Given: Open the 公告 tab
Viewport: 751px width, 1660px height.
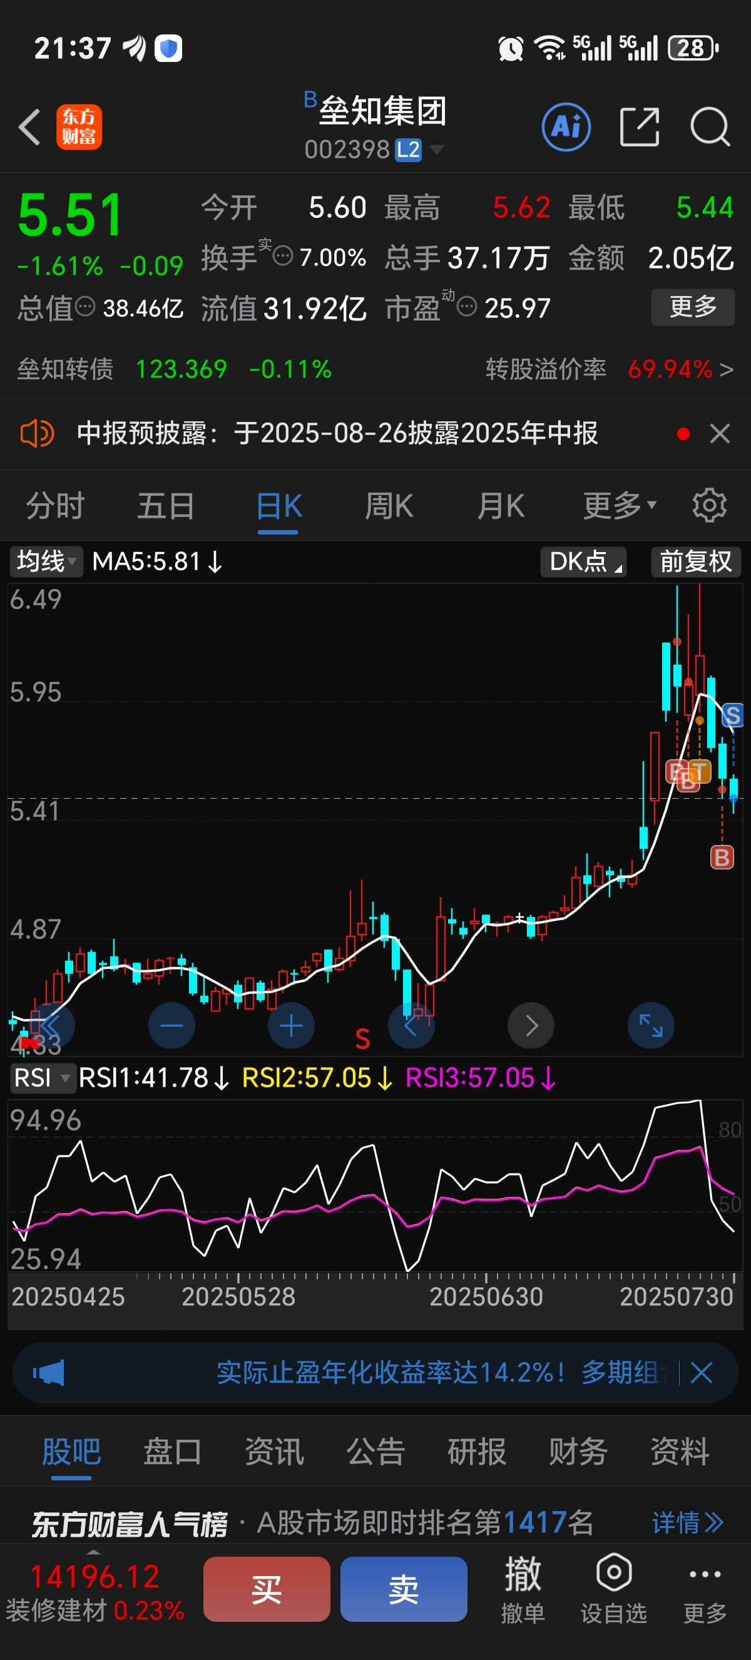Looking at the screenshot, I should click(x=375, y=1451).
